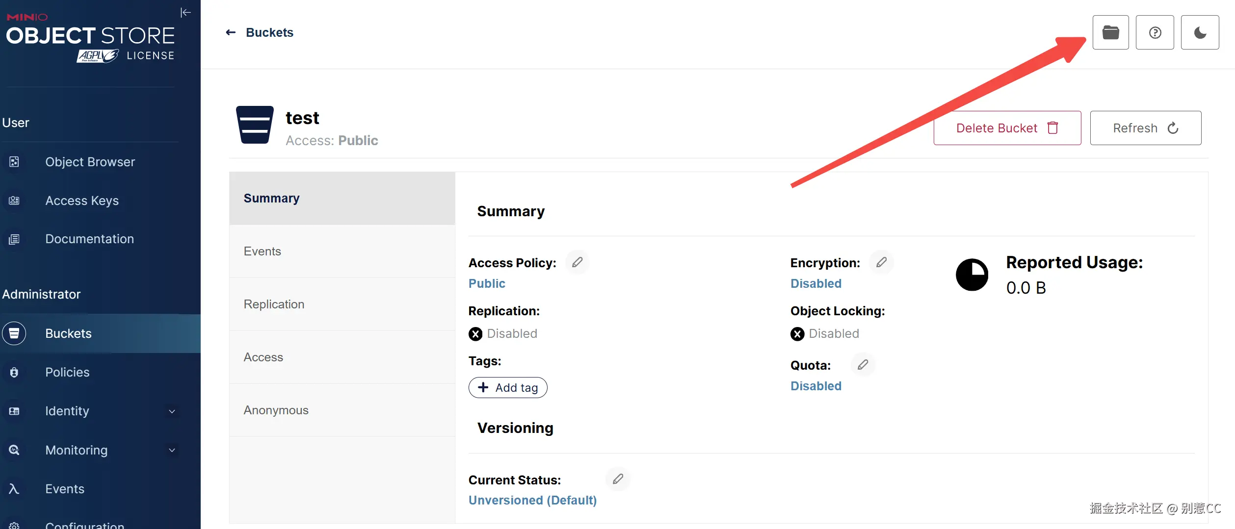Image resolution: width=1235 pixels, height=529 pixels.
Task: Edit the Access Policy pencil icon
Action: [577, 262]
